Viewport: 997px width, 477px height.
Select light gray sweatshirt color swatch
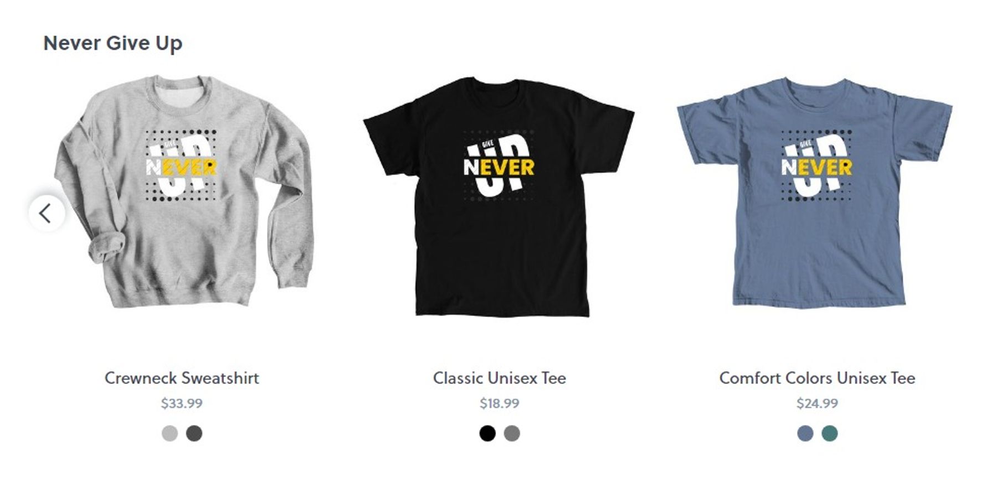pos(169,433)
